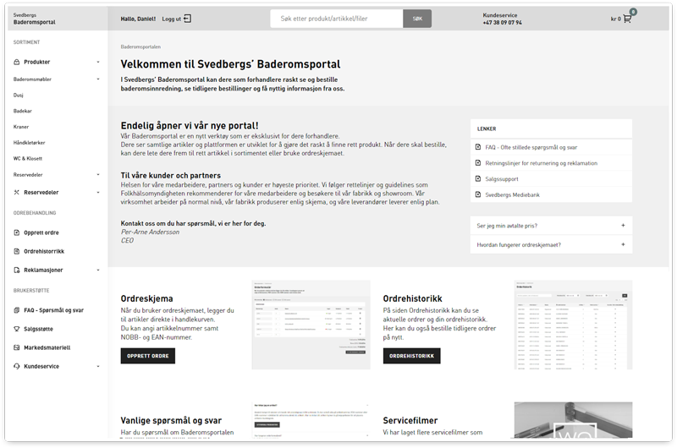
Task: Click the Salgsstøtte icon
Action: coord(16,329)
